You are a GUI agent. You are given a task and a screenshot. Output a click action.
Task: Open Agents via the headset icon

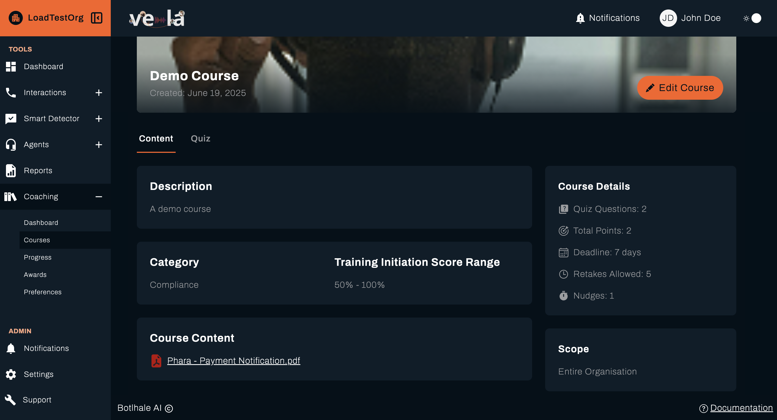(x=11, y=144)
